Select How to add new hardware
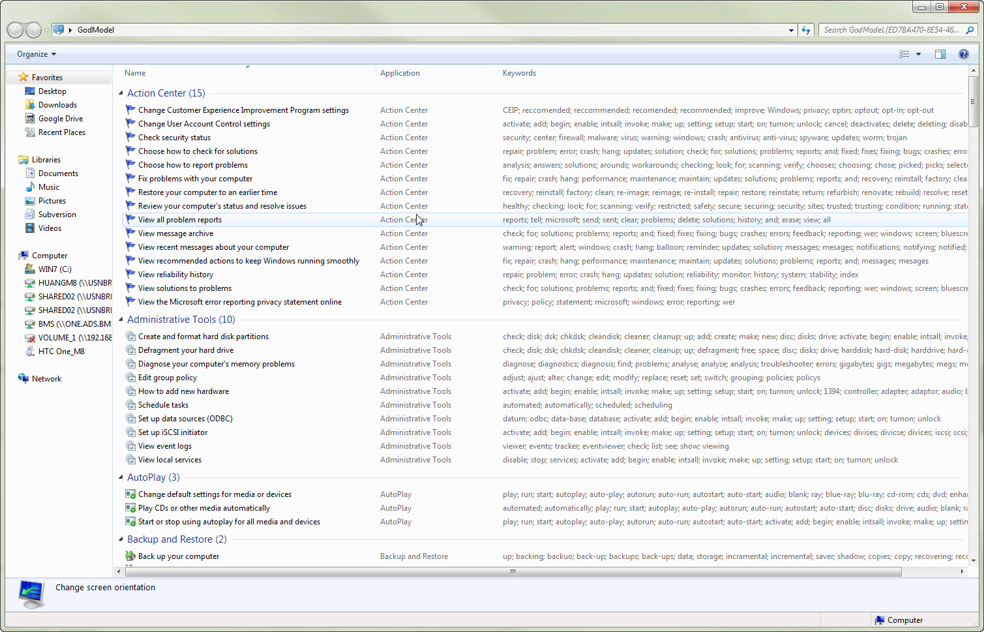The height and width of the screenshot is (632, 984). point(183,391)
